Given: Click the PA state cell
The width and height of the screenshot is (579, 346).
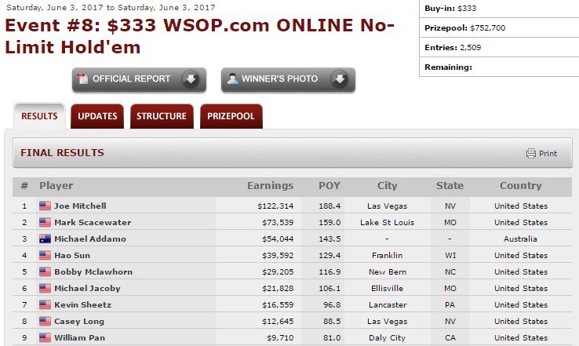Looking at the screenshot, I should pyautogui.click(x=450, y=305).
